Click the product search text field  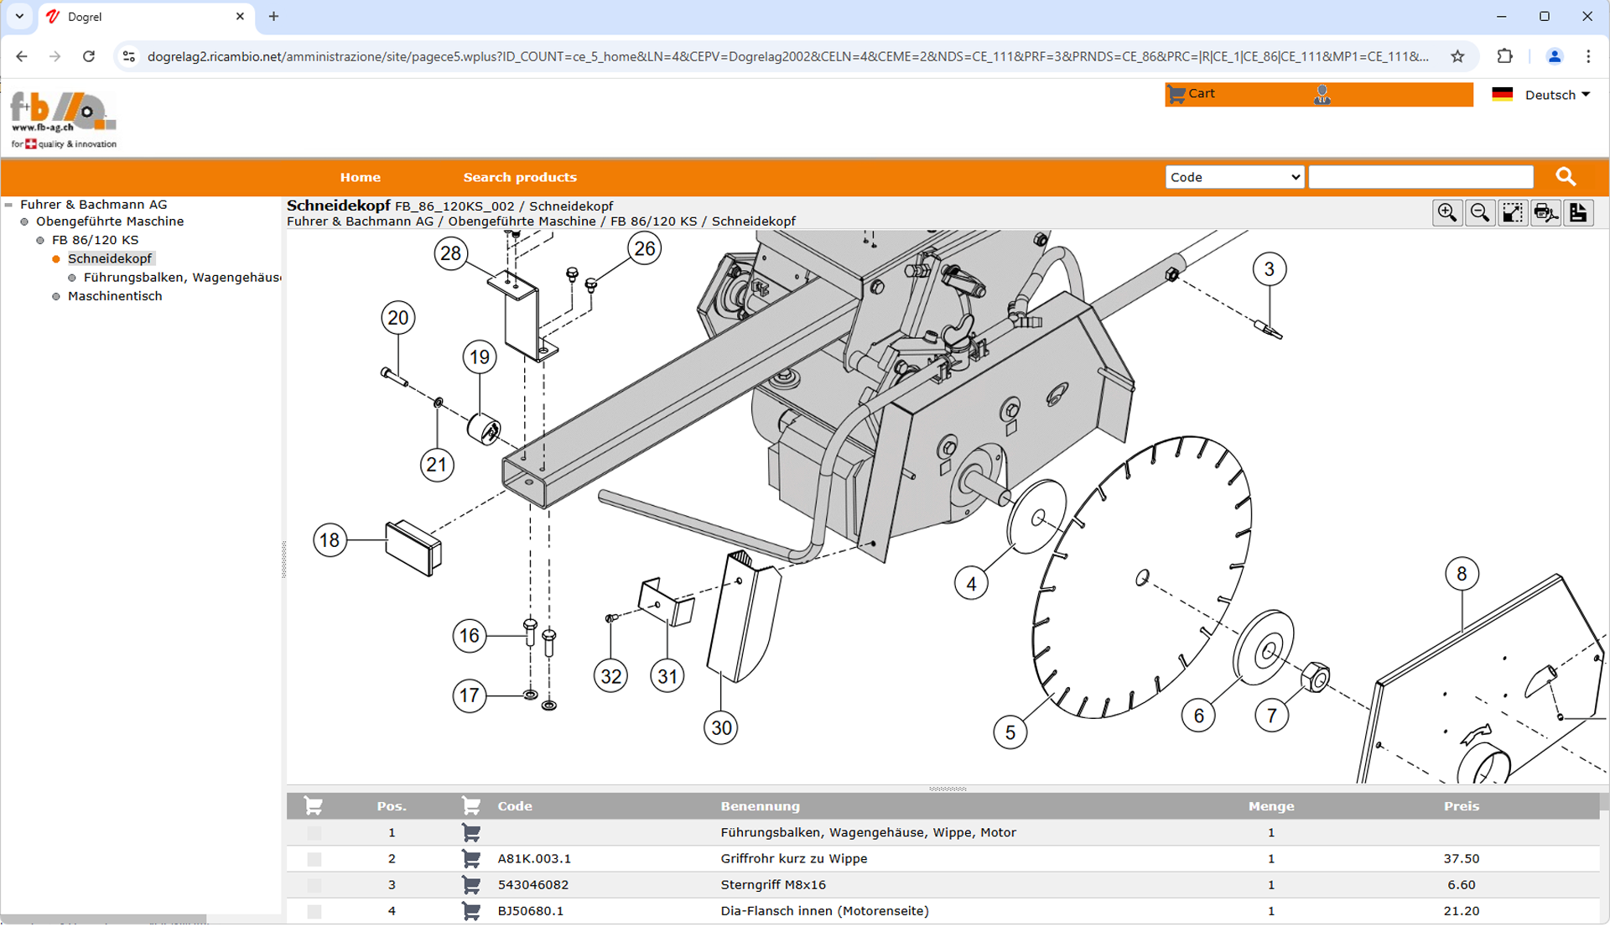click(x=1420, y=177)
